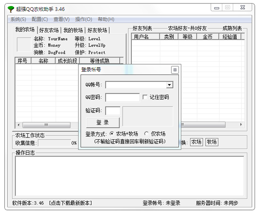Switch to the 好友牧场 tab
The height and width of the screenshot is (213, 259).
point(97,30)
